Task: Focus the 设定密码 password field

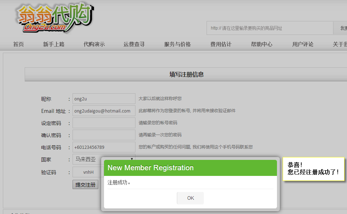Action: pos(104,123)
